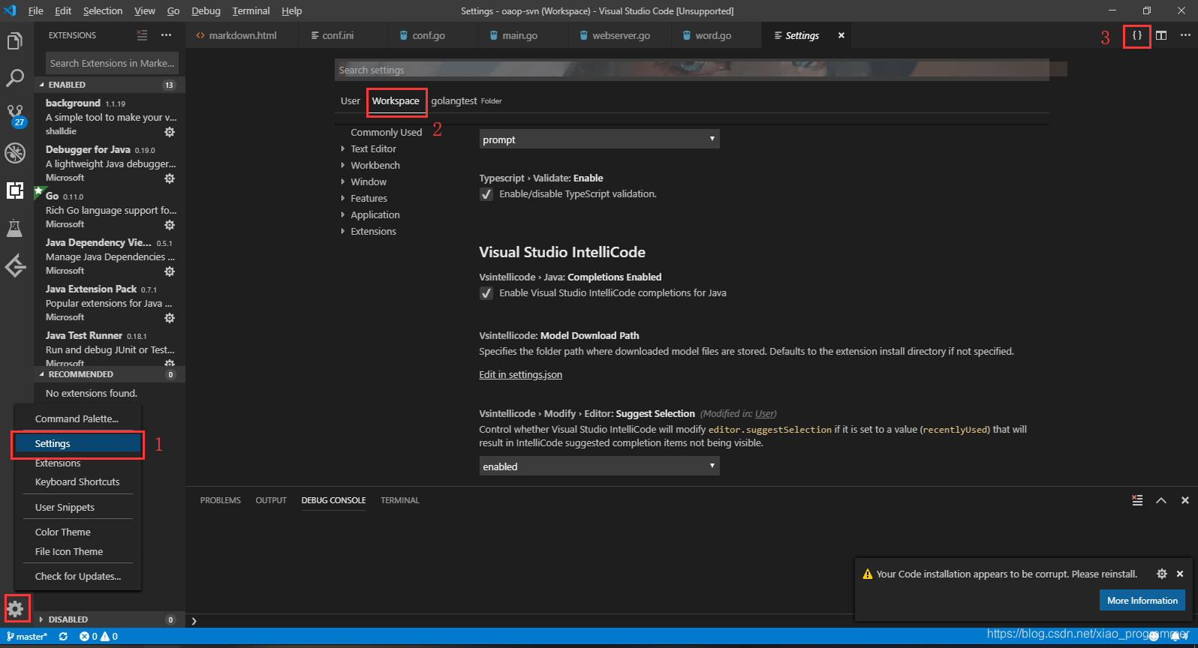This screenshot has width=1198, height=648.
Task: Select Commonly Used settings category
Action: point(386,132)
